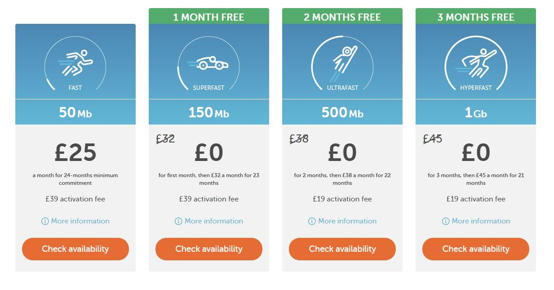Click the 3 MONTHS FREE green banner
The width and height of the screenshot is (554, 290).
click(476, 16)
